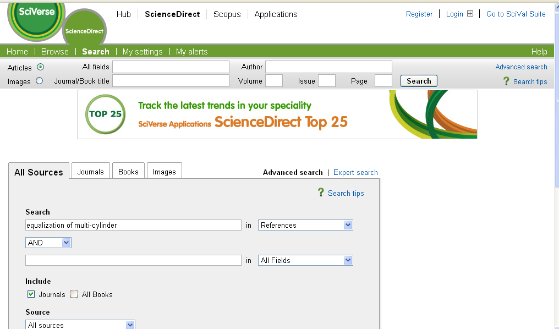The width and height of the screenshot is (559, 329).
Task: Click the question mark in advanced search panel
Action: pos(321,193)
